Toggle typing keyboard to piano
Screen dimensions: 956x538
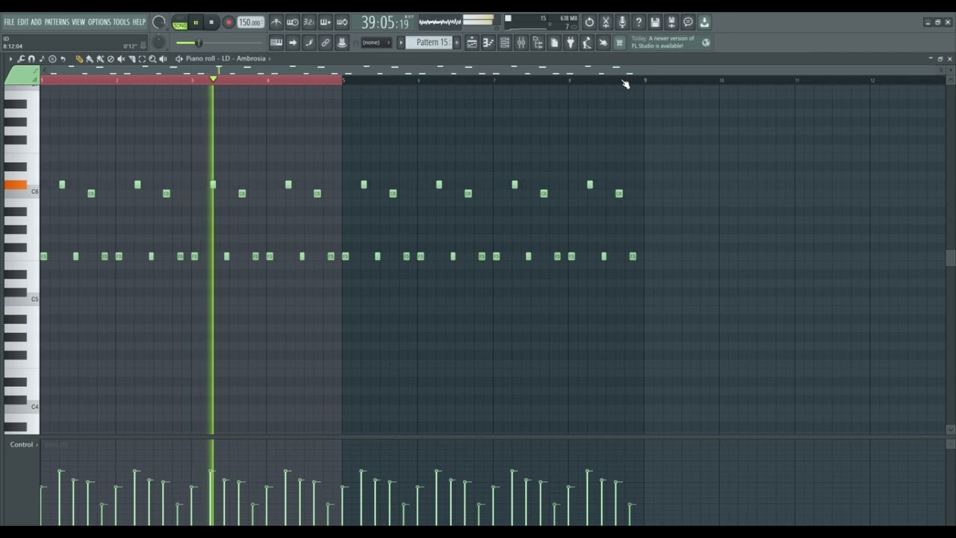[x=276, y=43]
